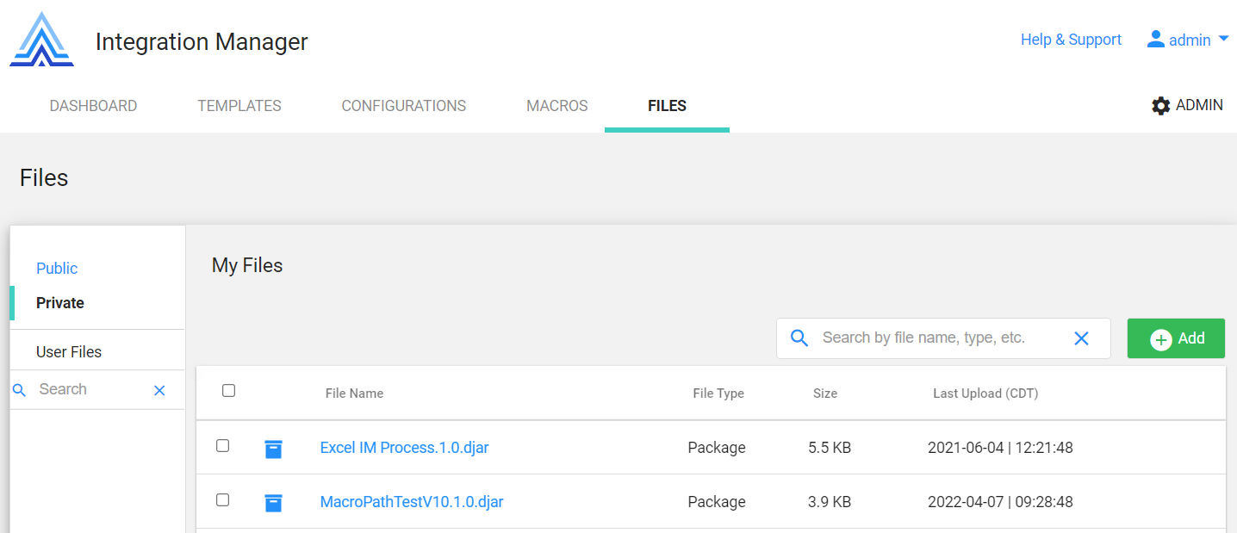Click Package type in Excel IM row
Image resolution: width=1237 pixels, height=533 pixels.
tap(717, 448)
